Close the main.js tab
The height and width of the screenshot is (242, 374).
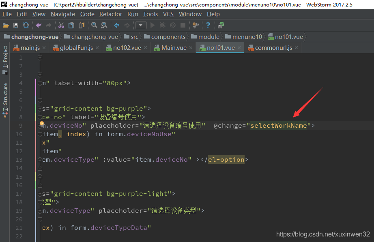(44, 48)
